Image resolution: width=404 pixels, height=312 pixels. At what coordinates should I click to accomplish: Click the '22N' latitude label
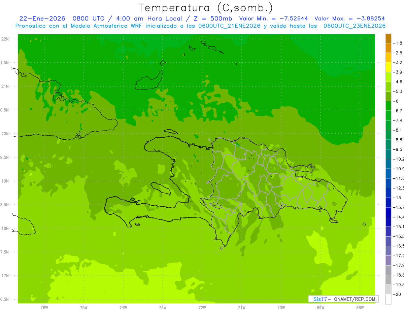coord(5,39)
